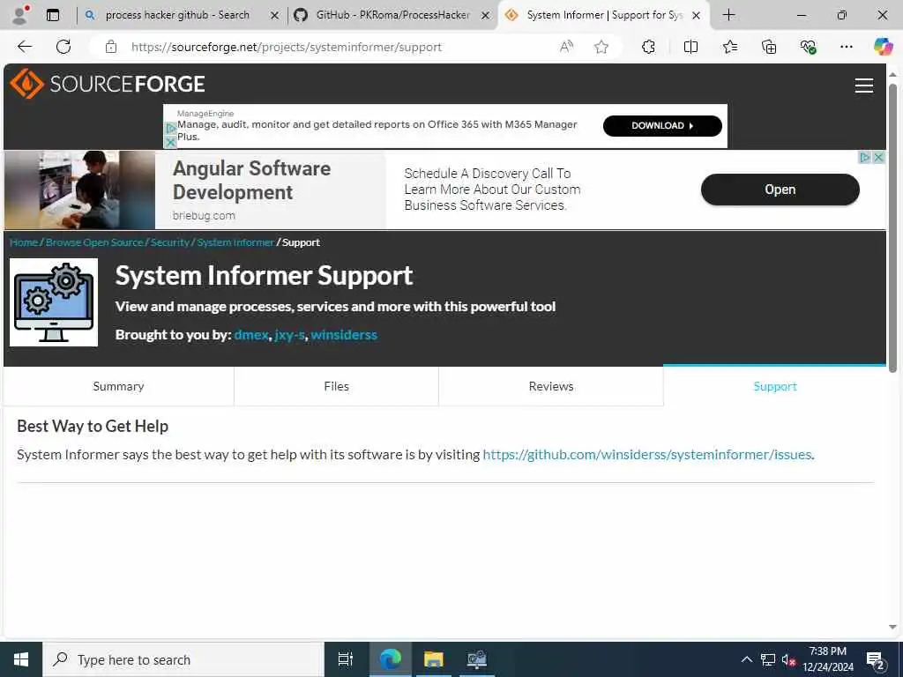Close the ManageEngine ad with X icon

coord(170,142)
